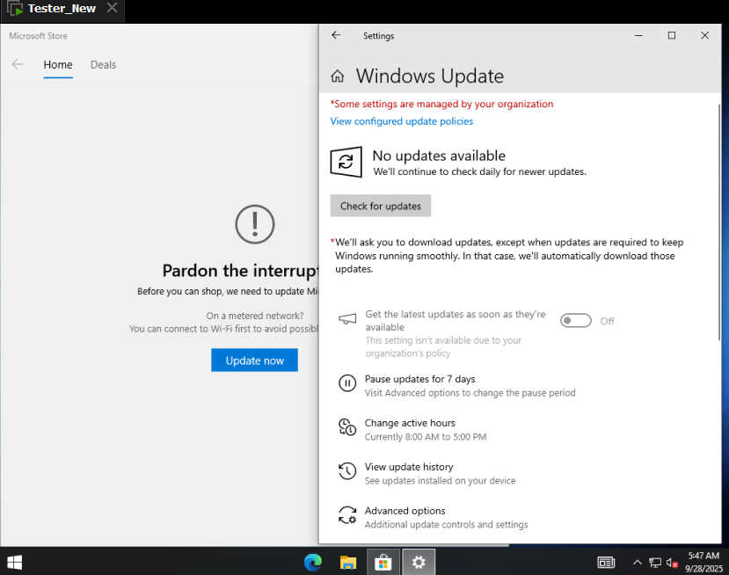
Task: Close the Tester_New VM tab
Action: (x=112, y=8)
